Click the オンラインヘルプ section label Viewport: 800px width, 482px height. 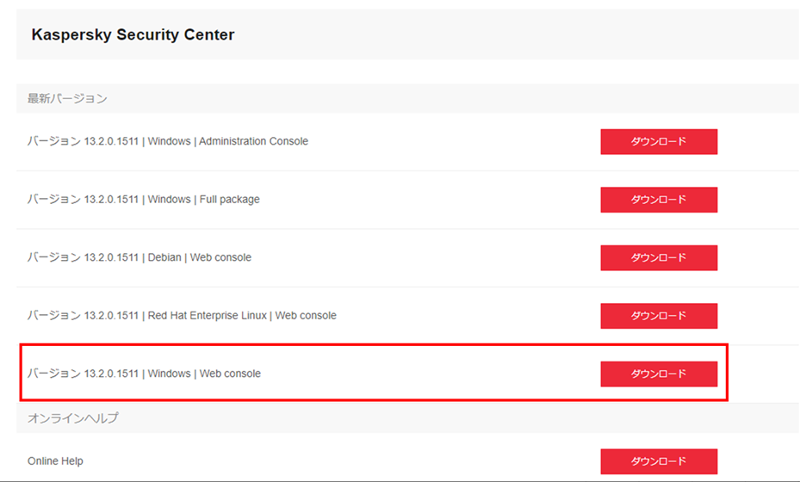coord(73,417)
